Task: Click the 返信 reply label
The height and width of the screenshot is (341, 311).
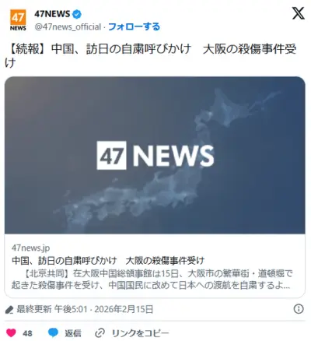Action: (73, 333)
